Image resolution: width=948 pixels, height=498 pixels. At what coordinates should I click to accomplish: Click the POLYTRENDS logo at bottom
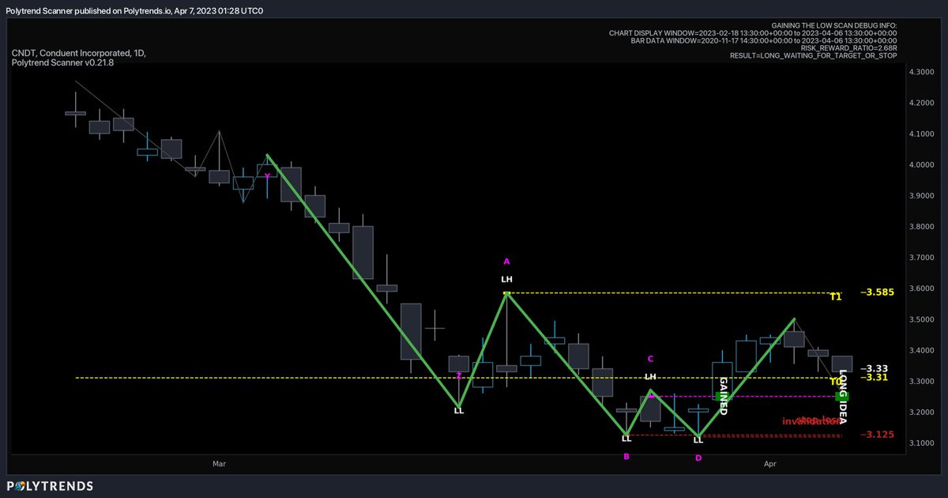coord(50,486)
